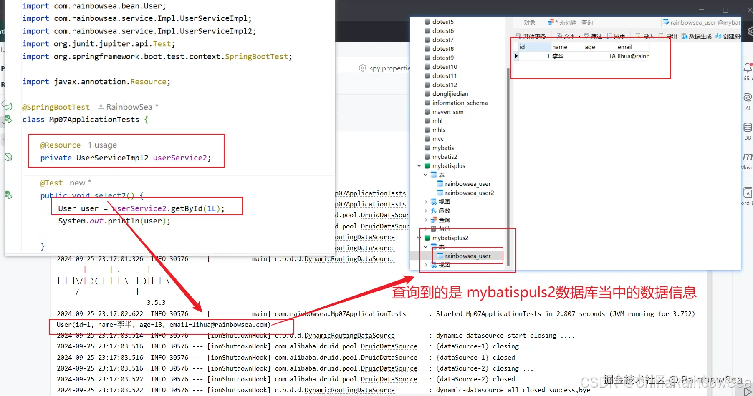Click the dbtest5 database icon
The image size is (753, 396).
427,22
